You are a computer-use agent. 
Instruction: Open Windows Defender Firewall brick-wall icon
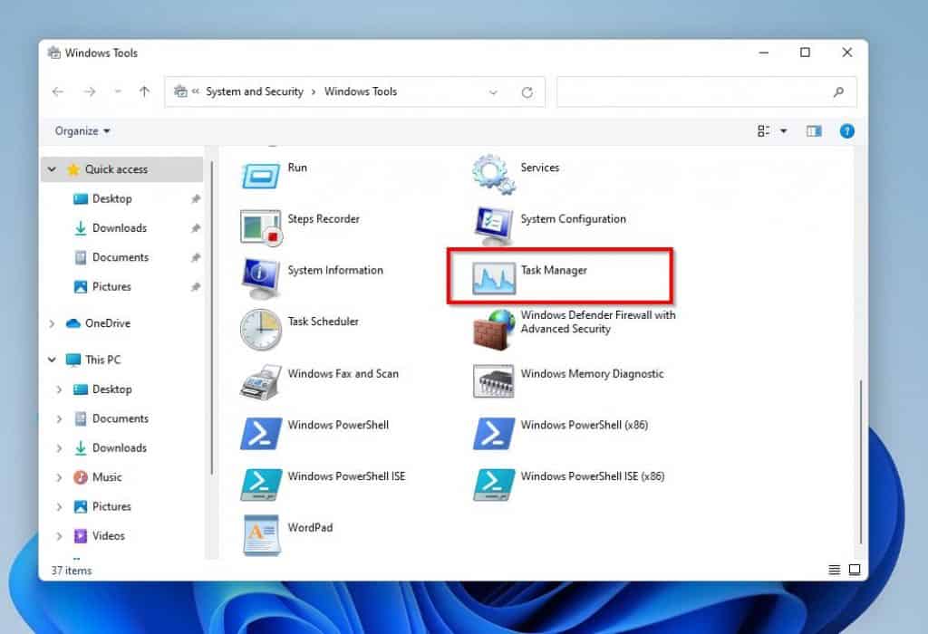click(494, 329)
